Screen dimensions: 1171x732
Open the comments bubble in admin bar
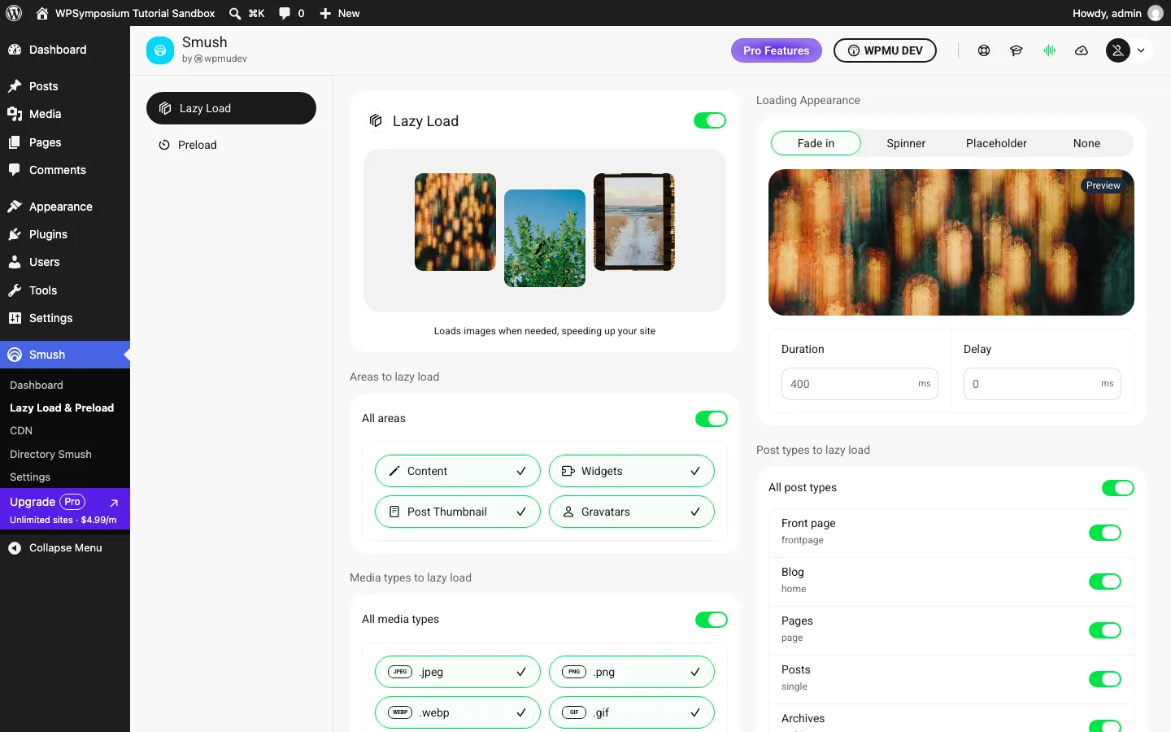point(285,13)
